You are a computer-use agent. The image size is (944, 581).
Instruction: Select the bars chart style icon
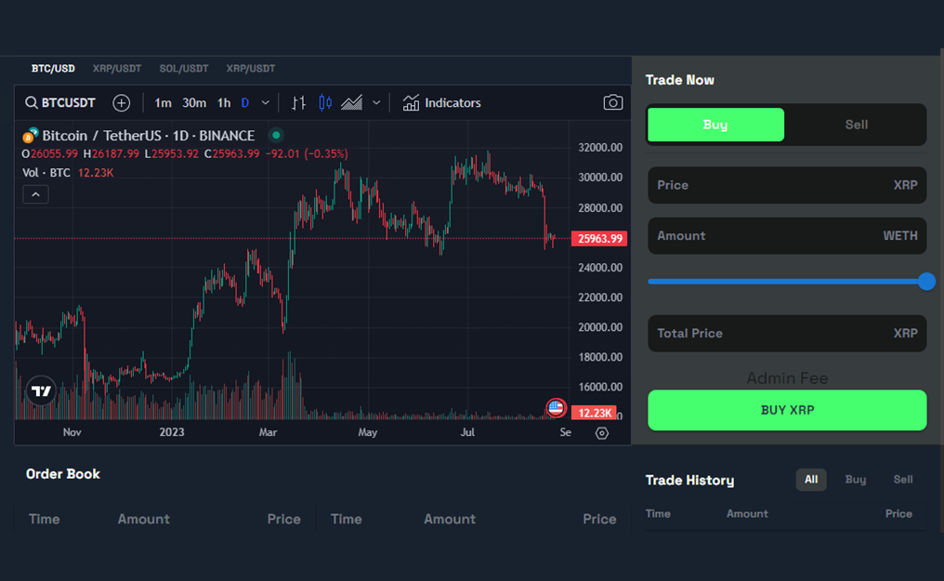[298, 103]
